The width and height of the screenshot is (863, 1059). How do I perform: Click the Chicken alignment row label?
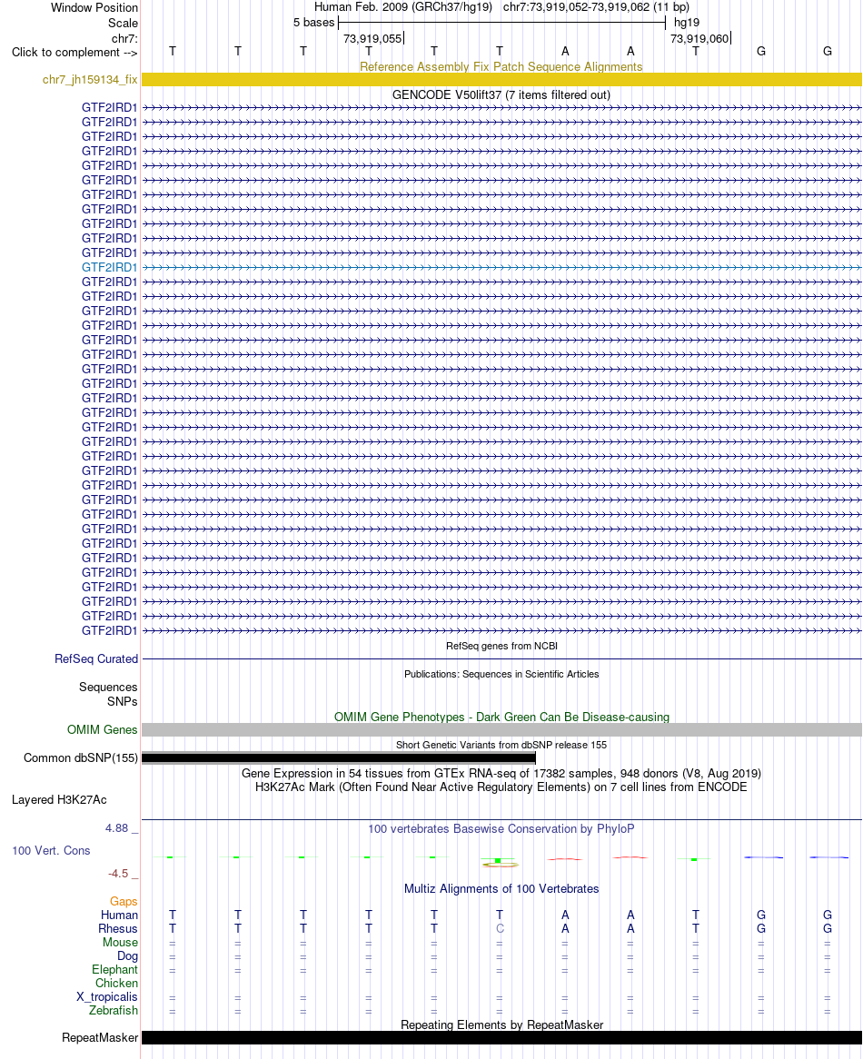tap(116, 984)
